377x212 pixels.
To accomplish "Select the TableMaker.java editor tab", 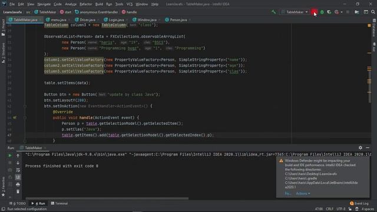I will [x=25, y=20].
